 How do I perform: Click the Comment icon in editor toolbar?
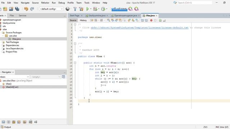point(160,20)
